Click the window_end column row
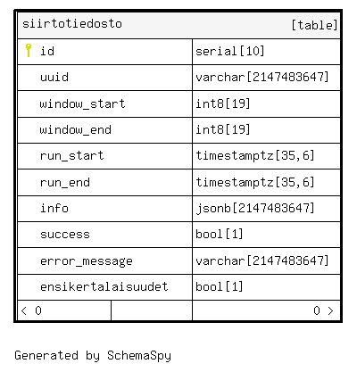357x372 pixels. point(178,130)
